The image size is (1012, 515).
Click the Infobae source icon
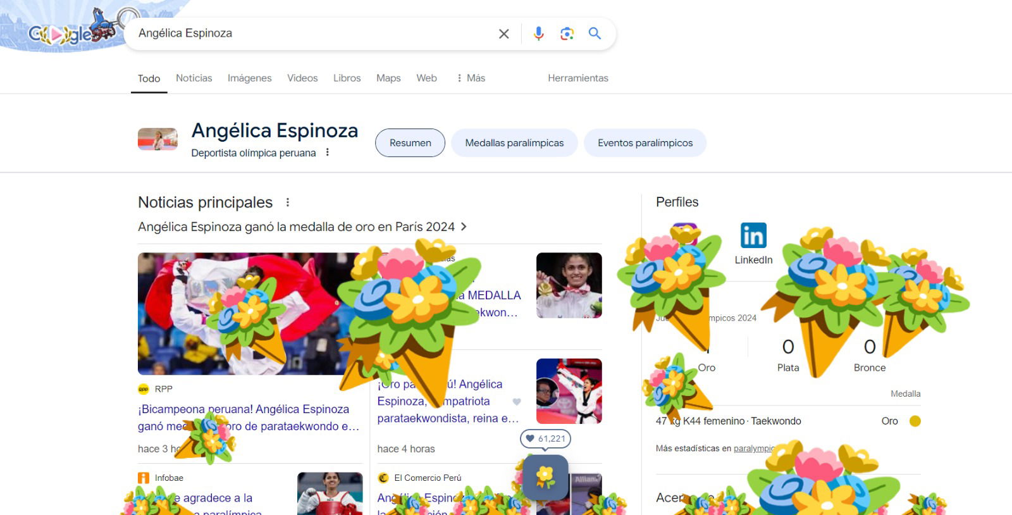pyautogui.click(x=144, y=478)
